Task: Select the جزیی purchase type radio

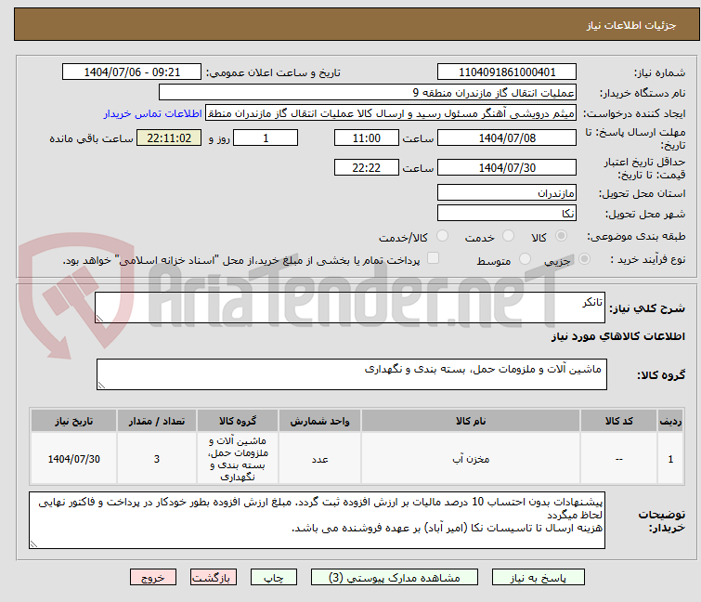Action: (584, 259)
